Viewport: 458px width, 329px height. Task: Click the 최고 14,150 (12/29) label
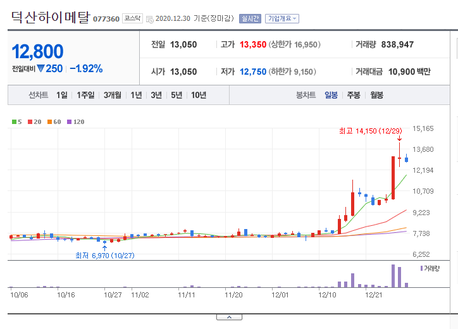coord(370,131)
